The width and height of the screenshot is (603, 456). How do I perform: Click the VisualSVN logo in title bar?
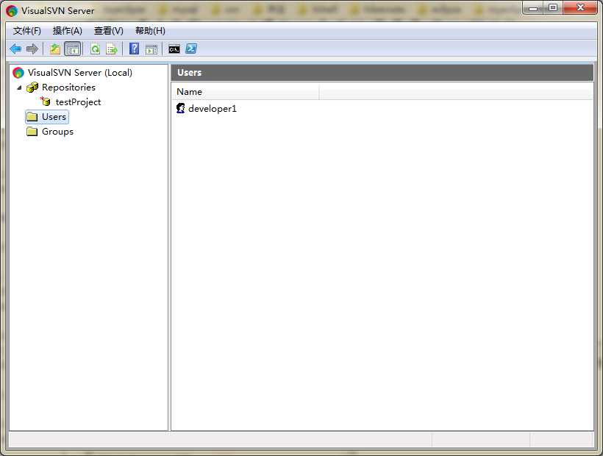12,10
